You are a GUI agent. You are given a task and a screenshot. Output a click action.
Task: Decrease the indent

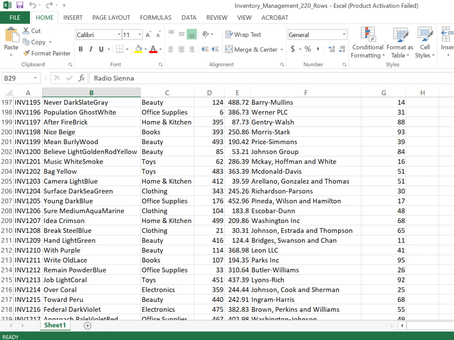(205, 49)
